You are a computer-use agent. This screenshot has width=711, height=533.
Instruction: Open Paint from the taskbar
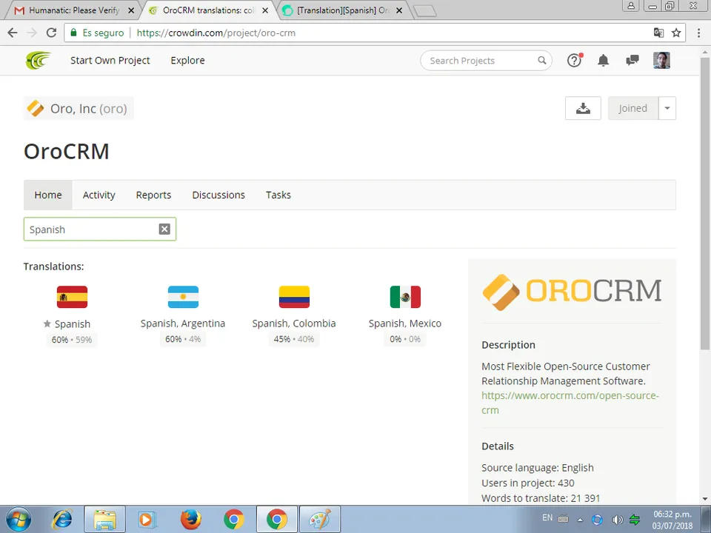[320, 520]
